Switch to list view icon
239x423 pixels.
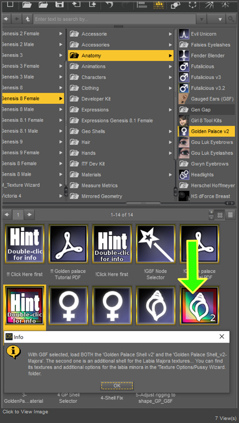coord(230,215)
